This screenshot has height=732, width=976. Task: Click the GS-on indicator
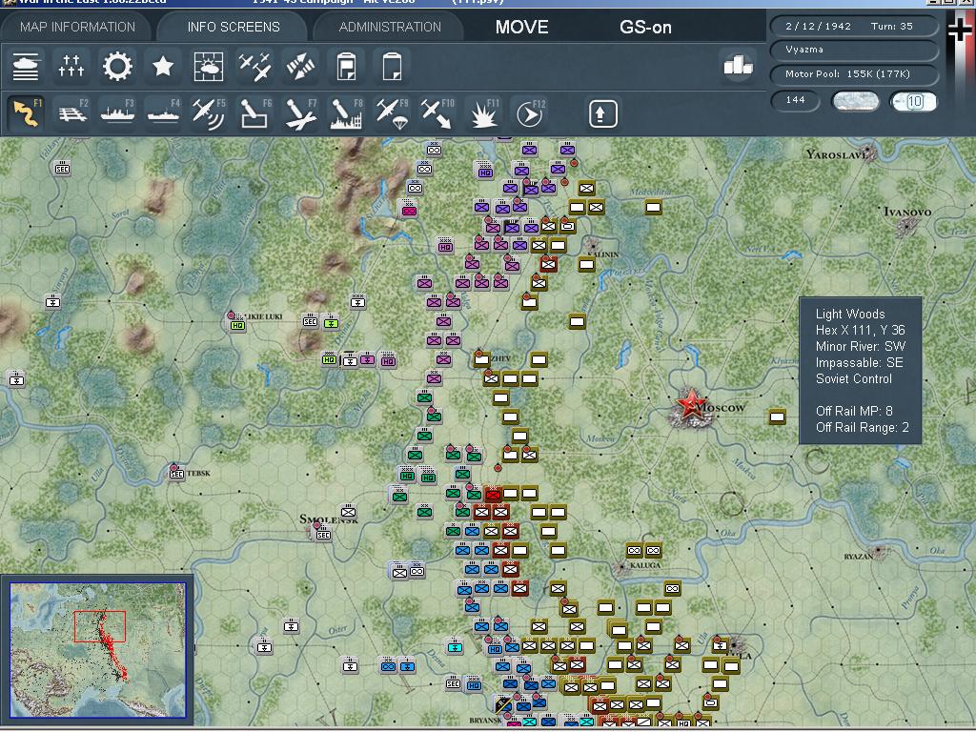[x=645, y=27]
